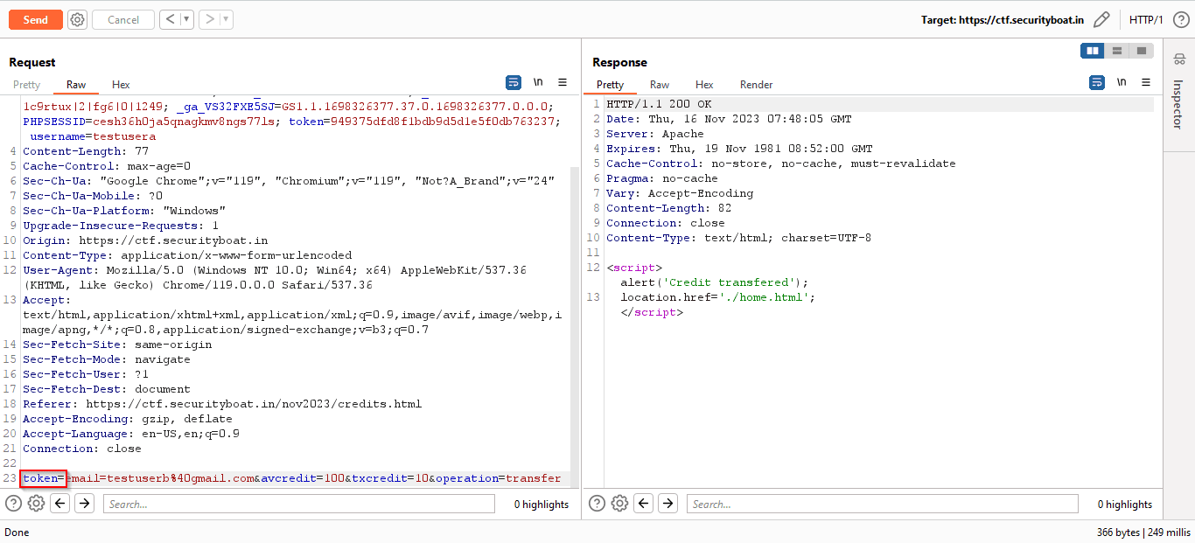
Task: Select the Pretty tab in Response panel
Action: (610, 85)
